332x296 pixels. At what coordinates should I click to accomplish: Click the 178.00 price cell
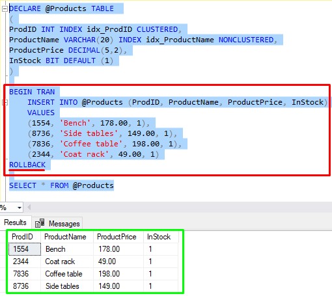pyautogui.click(x=118, y=249)
